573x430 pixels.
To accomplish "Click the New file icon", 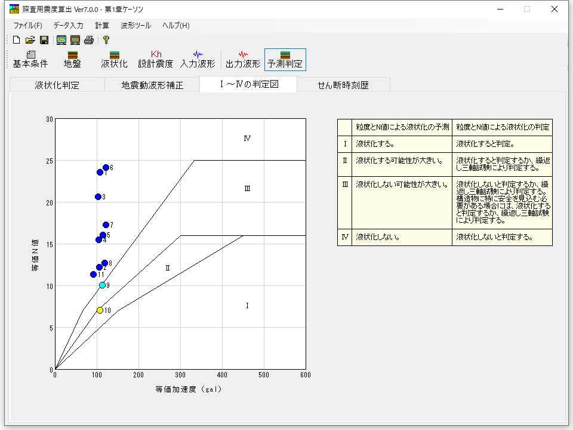I will [16, 40].
